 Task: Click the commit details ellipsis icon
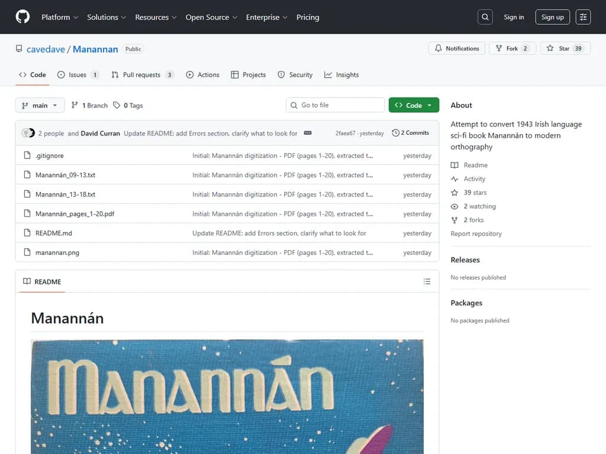coord(308,133)
